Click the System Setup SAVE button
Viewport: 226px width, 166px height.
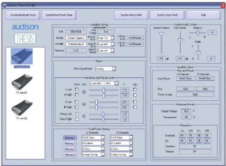(167, 15)
